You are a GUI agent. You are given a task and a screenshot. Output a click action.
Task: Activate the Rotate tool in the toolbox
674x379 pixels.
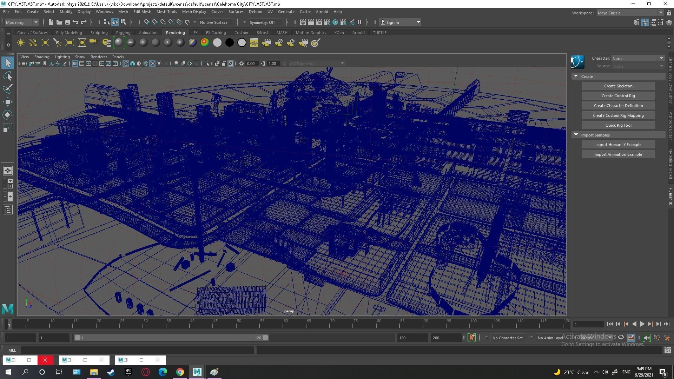pyautogui.click(x=8, y=115)
